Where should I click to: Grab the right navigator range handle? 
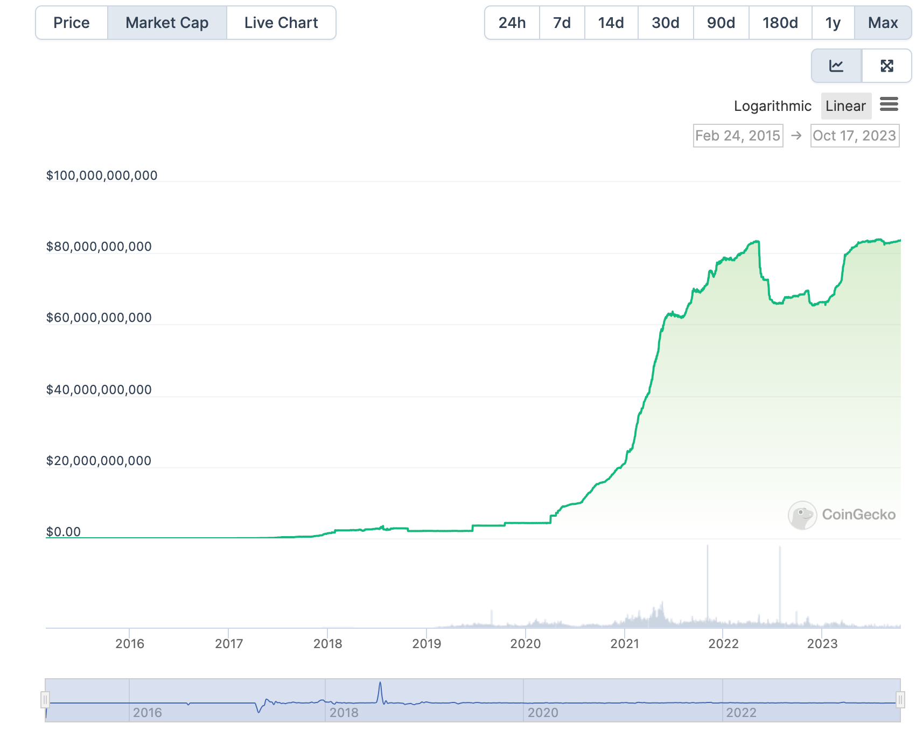point(900,700)
